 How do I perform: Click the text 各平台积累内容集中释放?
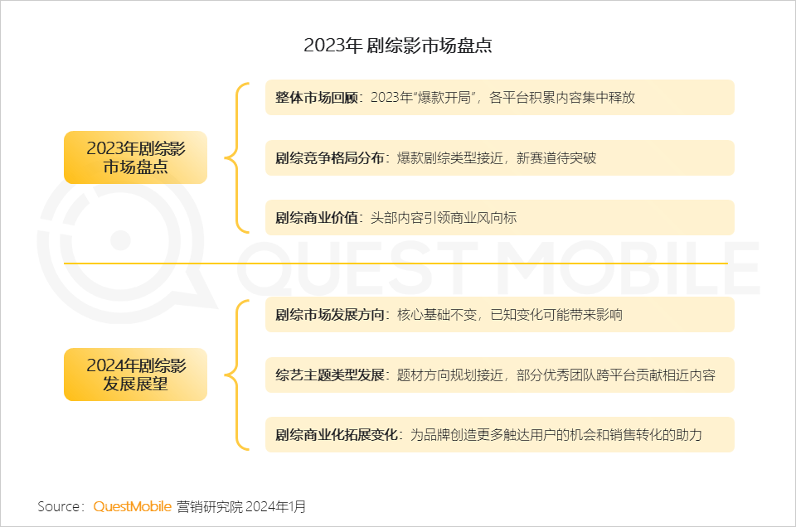(562, 98)
